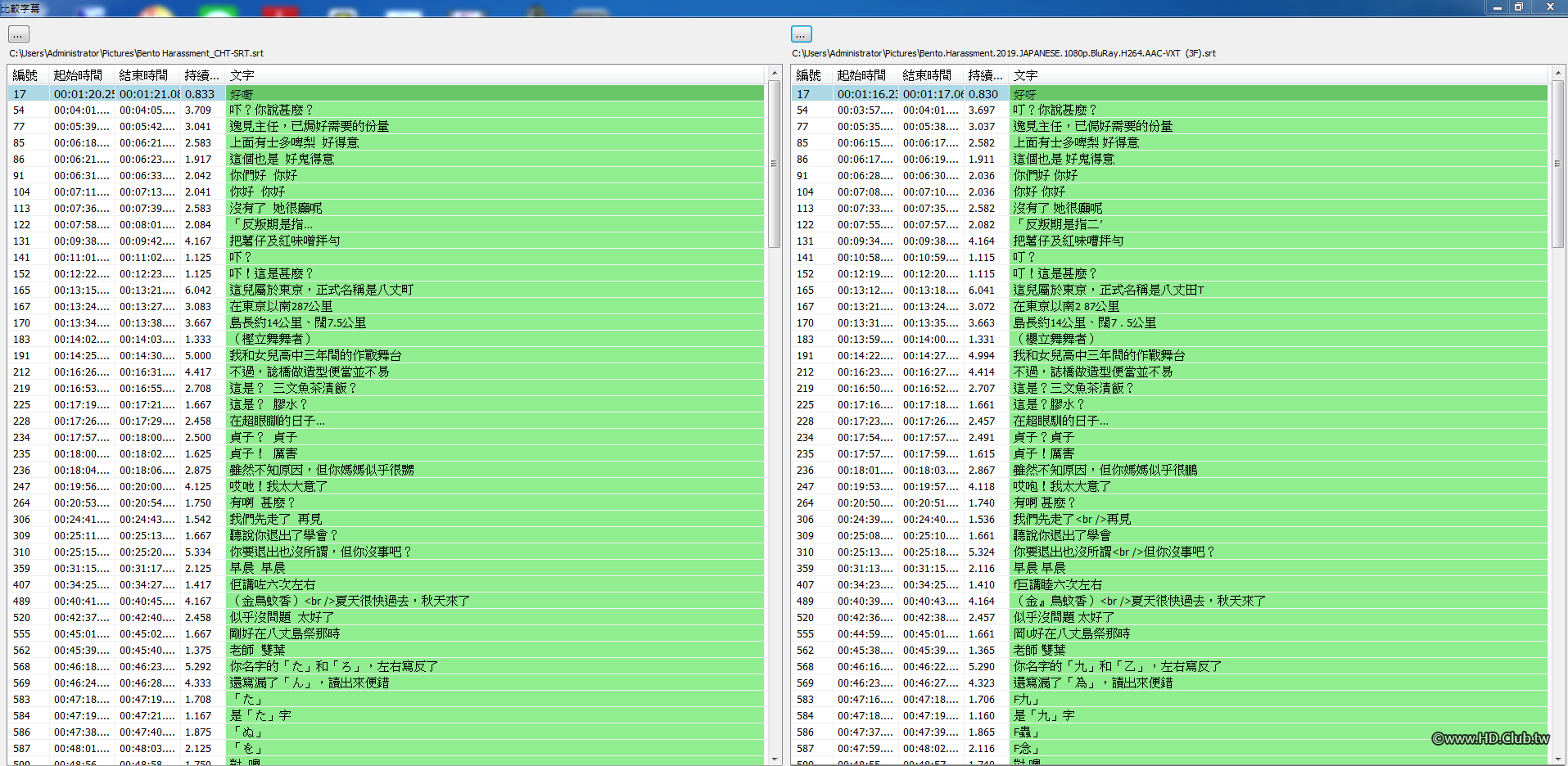Select row 555 in the right subtitle list
The image size is (1568, 766).
pyautogui.click(x=1170, y=634)
